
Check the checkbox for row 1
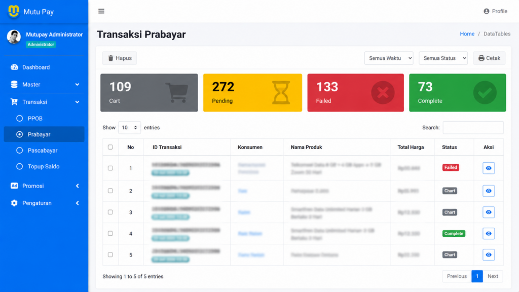tap(110, 168)
